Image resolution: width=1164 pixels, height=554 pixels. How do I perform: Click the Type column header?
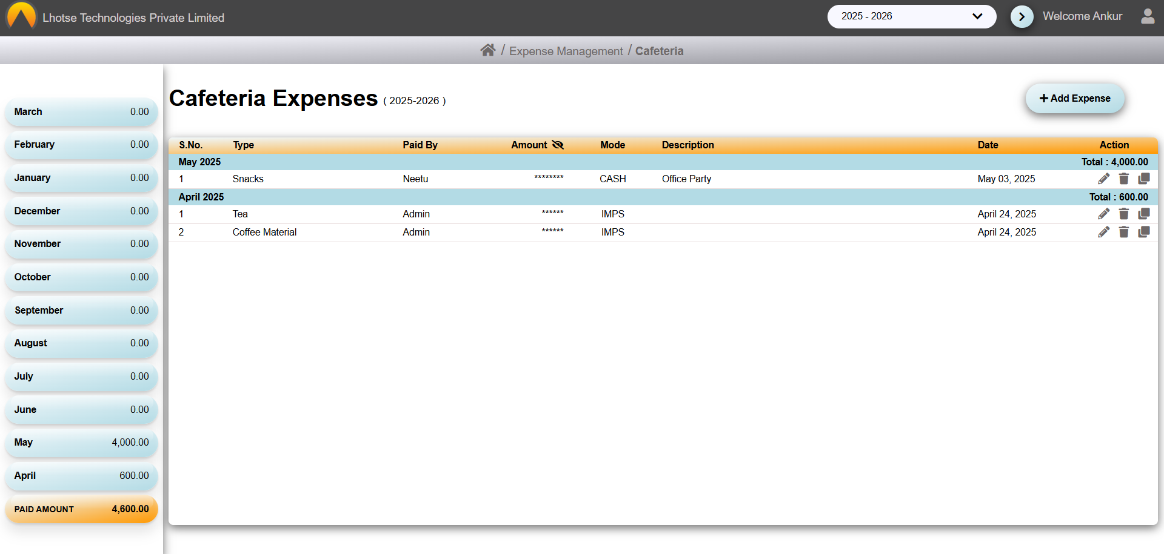(243, 145)
